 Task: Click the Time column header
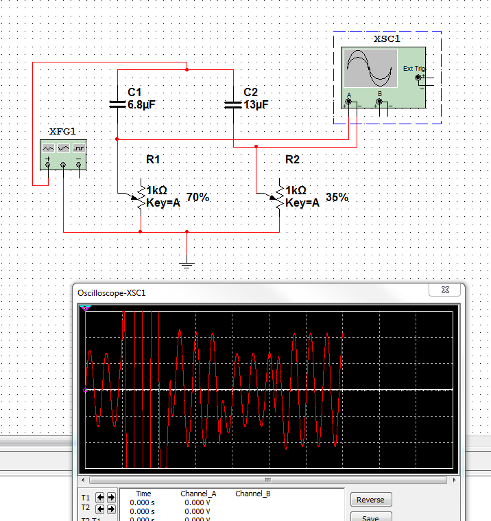pyautogui.click(x=143, y=494)
